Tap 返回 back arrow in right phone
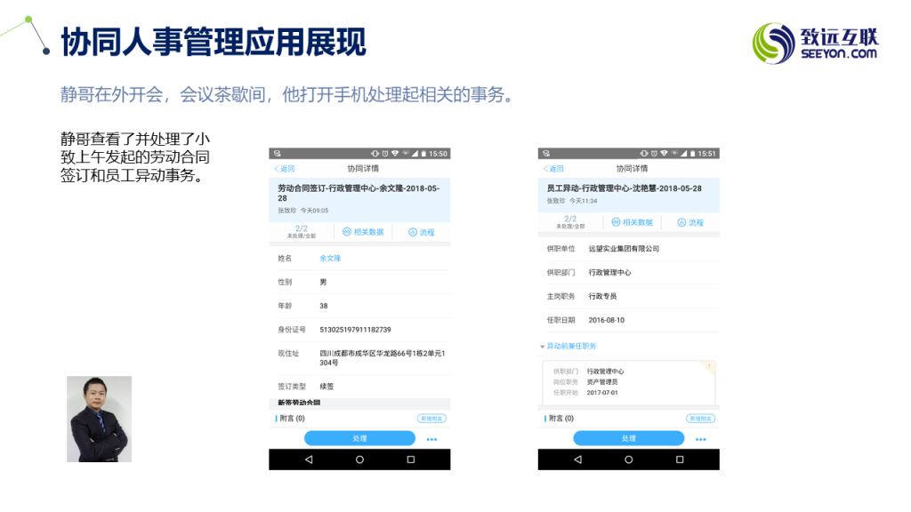 click(552, 168)
